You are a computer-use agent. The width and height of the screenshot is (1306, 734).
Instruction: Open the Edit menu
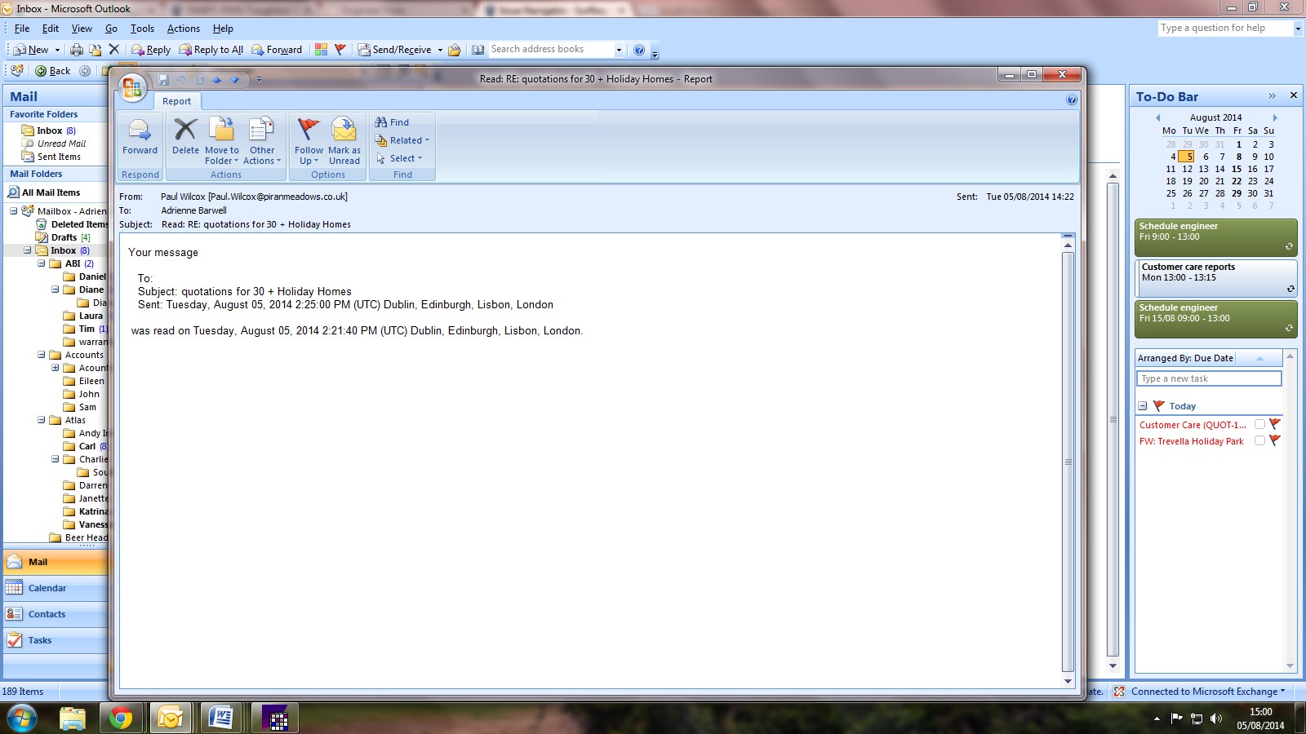[51, 29]
